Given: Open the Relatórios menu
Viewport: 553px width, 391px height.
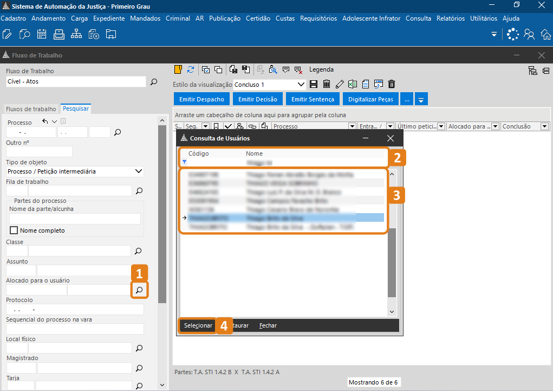Looking at the screenshot, I should coord(451,18).
